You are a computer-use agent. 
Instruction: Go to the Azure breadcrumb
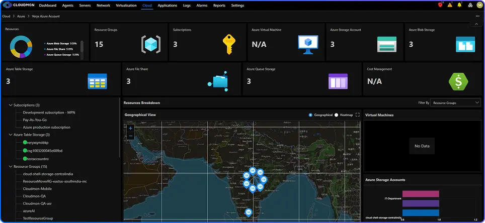point(21,16)
